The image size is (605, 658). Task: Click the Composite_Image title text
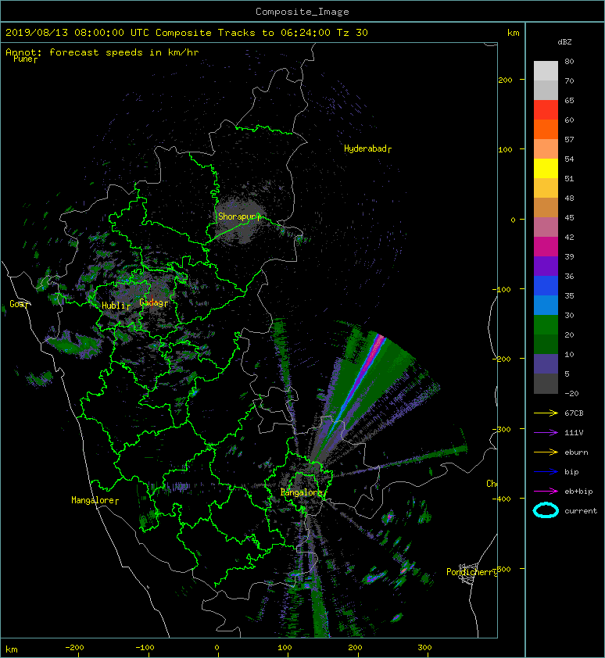coord(302,12)
